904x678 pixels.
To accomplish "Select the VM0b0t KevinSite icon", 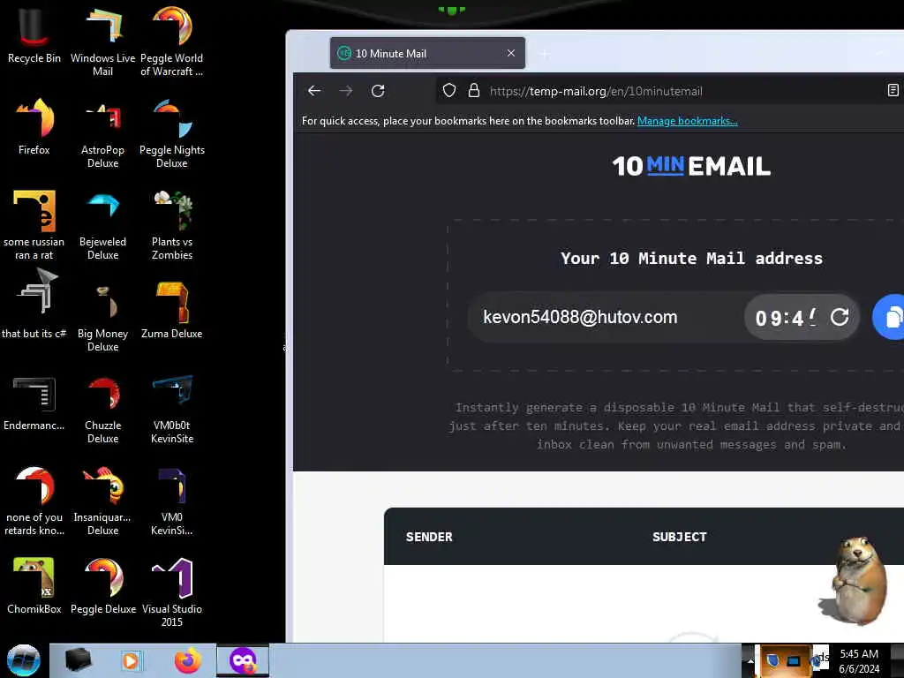I will pos(172,409).
